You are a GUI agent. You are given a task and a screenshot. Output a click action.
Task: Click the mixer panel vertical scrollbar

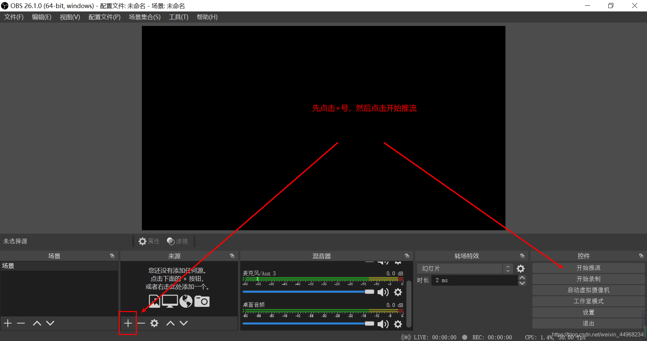pos(409,304)
